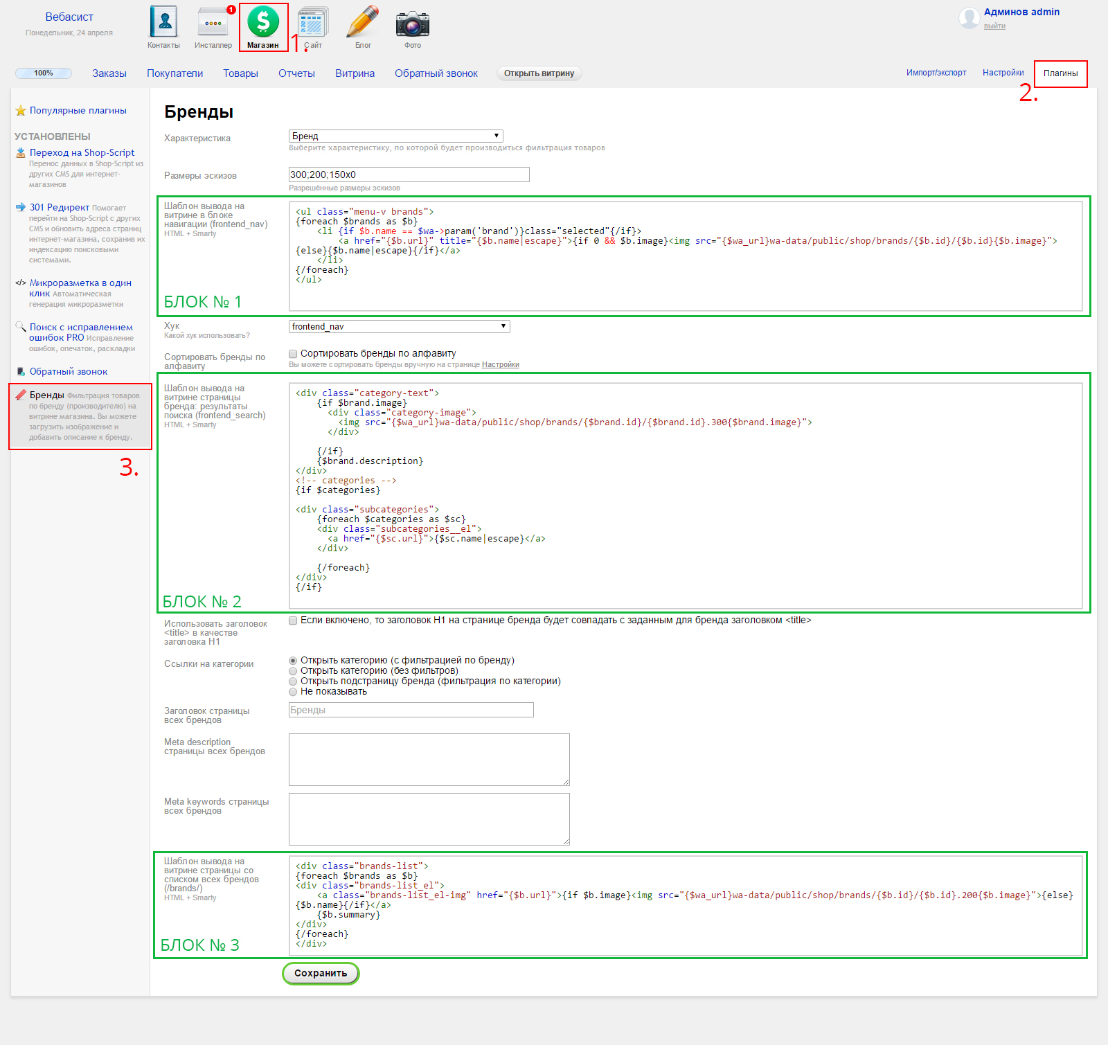
Task: Click the Открыть витрину button
Action: [539, 73]
